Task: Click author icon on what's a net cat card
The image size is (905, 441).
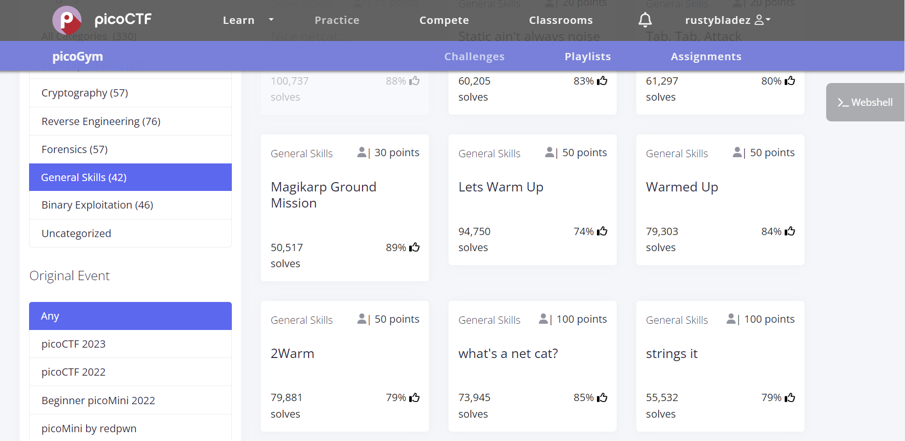Action: pos(544,319)
